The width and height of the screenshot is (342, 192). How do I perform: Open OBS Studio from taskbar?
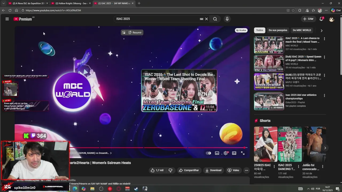pyautogui.click(x=101, y=189)
